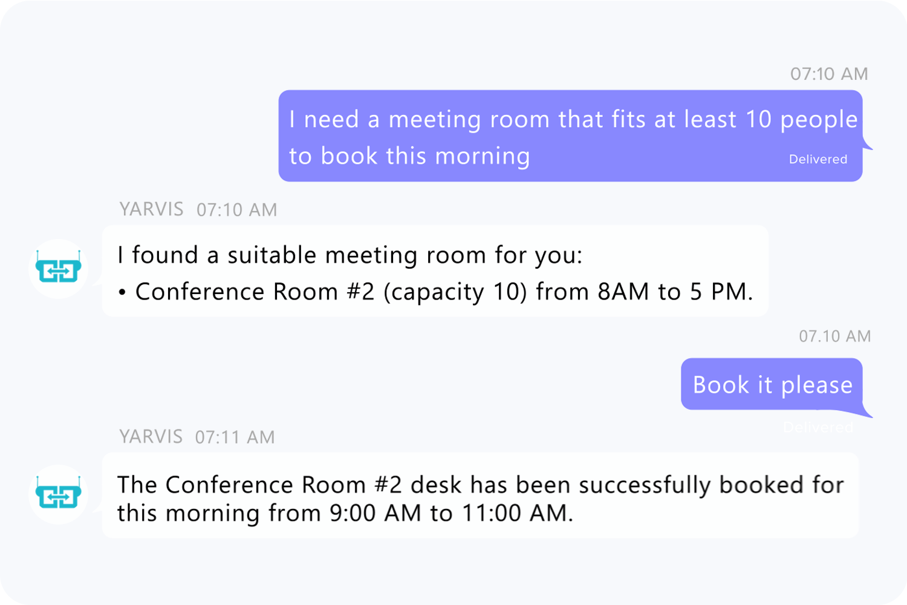
Task: Click the 07:10 AM timestamp above the first sent message
Action: pyautogui.click(x=829, y=74)
